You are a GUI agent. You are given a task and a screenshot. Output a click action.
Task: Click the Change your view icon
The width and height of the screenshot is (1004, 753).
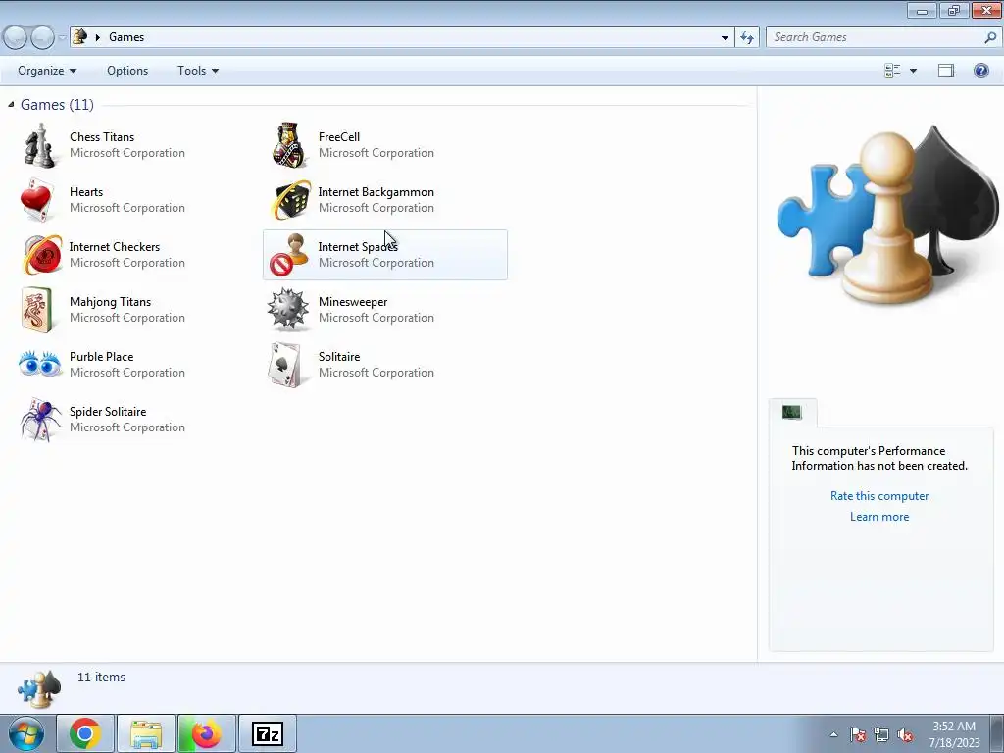892,71
